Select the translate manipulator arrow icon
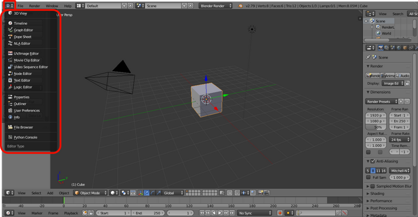 point(146,193)
